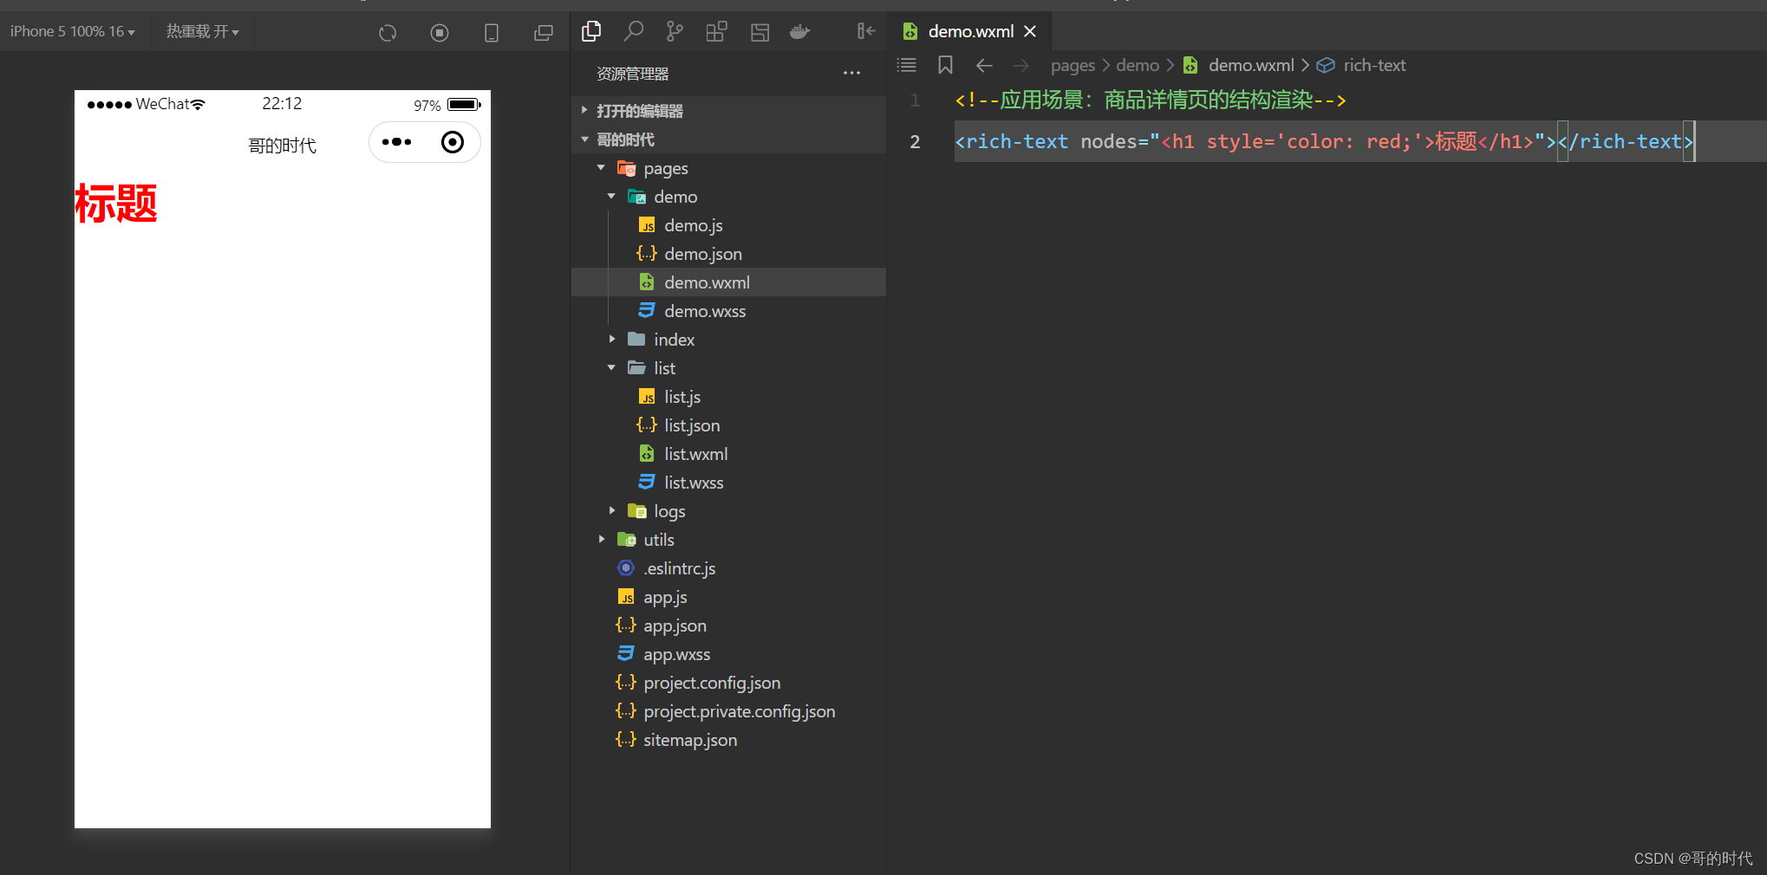Select the demo.wxml editor tab
The image size is (1767, 875).
(x=969, y=31)
